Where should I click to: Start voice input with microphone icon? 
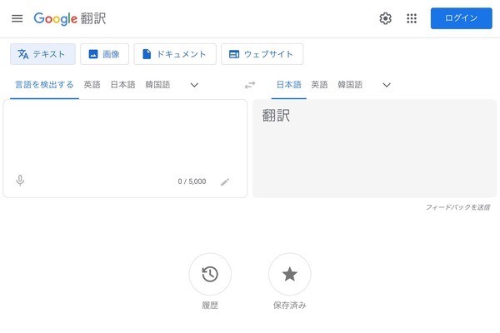coord(20,181)
